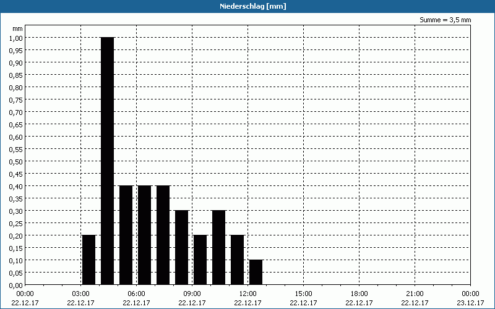Click the 0,40 y-axis label
This screenshot has height=309, width=495.
click(16, 187)
